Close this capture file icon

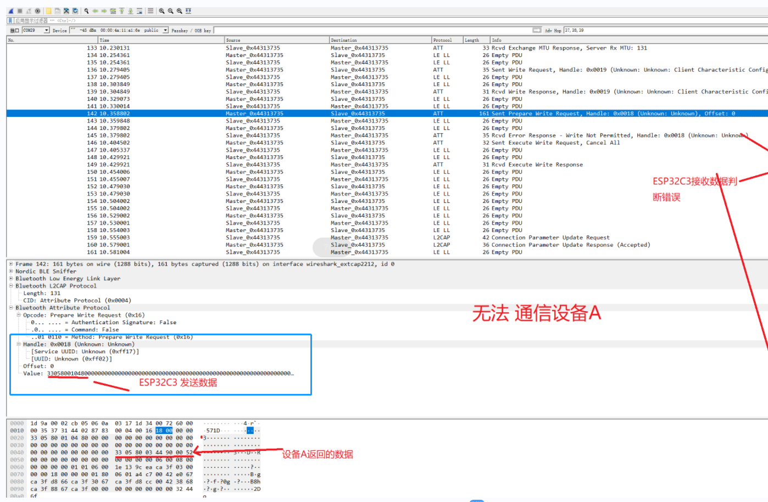[66, 11]
